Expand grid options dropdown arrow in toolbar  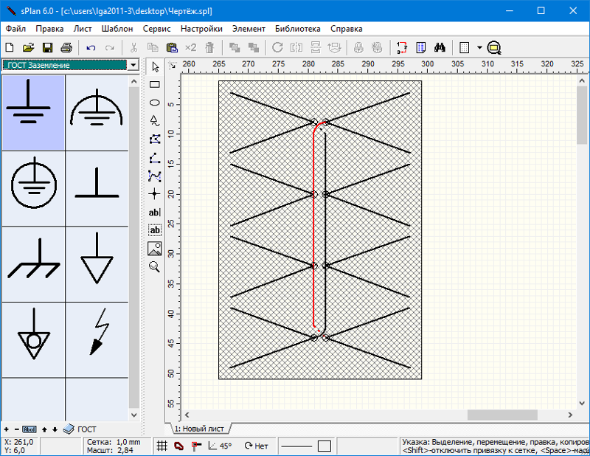click(x=479, y=48)
